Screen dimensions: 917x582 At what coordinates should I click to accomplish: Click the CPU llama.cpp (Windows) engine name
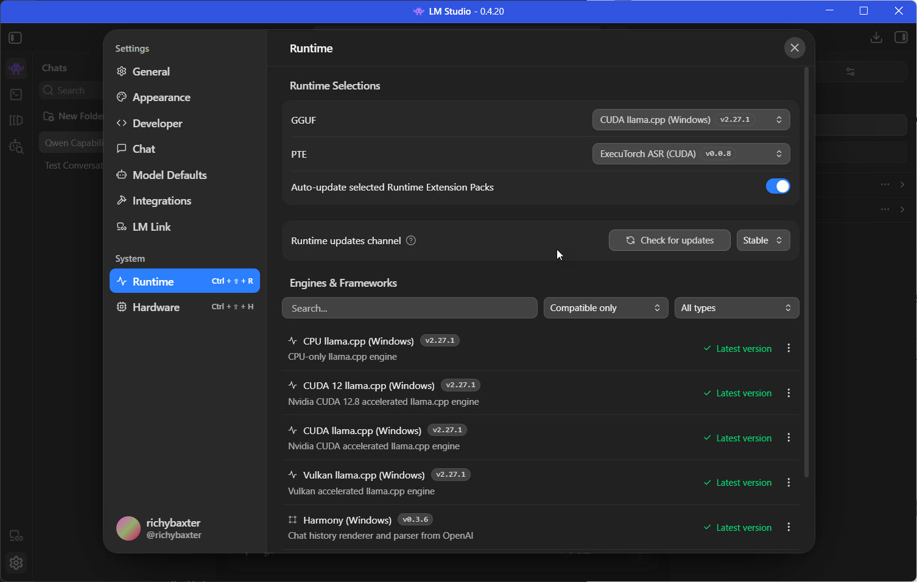tap(358, 341)
